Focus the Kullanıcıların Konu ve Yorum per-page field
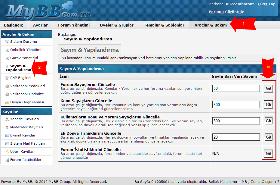 pyautogui.click(x=236, y=121)
